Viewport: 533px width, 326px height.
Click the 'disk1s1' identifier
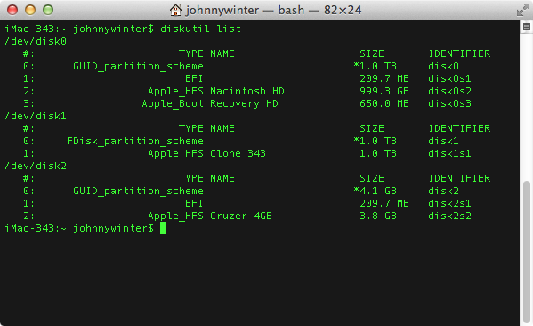[449, 153]
